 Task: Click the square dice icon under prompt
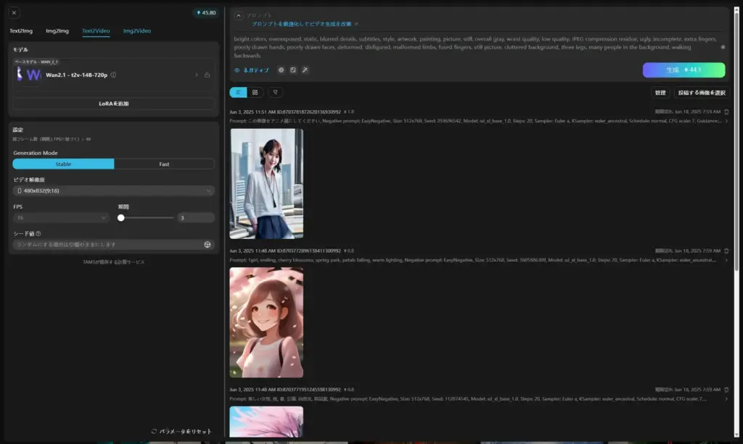click(x=293, y=70)
